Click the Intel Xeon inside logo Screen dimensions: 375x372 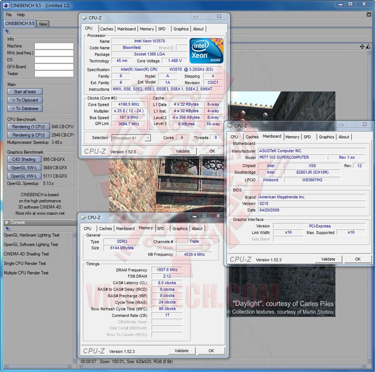(206, 50)
